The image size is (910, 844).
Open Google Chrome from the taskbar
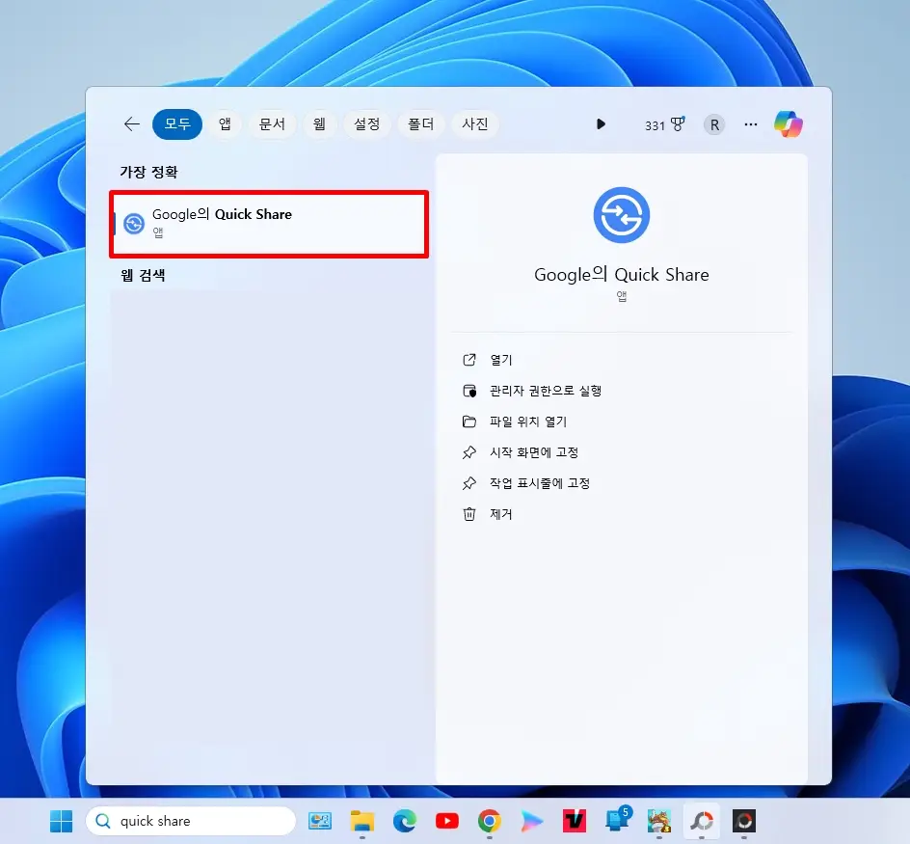(489, 821)
